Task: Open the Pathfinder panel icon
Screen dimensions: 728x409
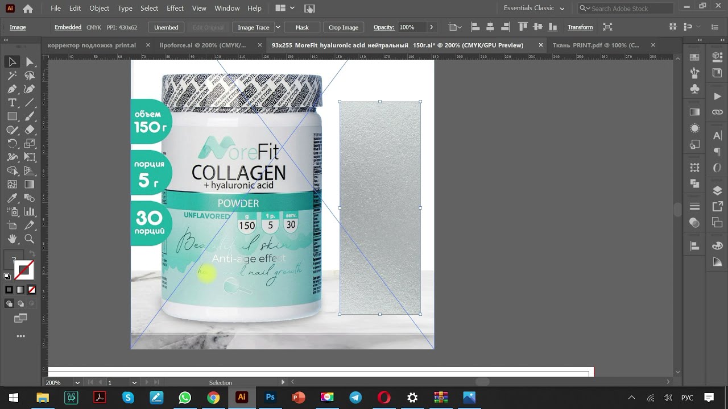Action: (694, 183)
